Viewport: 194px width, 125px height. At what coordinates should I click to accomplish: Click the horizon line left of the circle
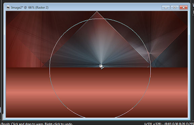(28, 67)
